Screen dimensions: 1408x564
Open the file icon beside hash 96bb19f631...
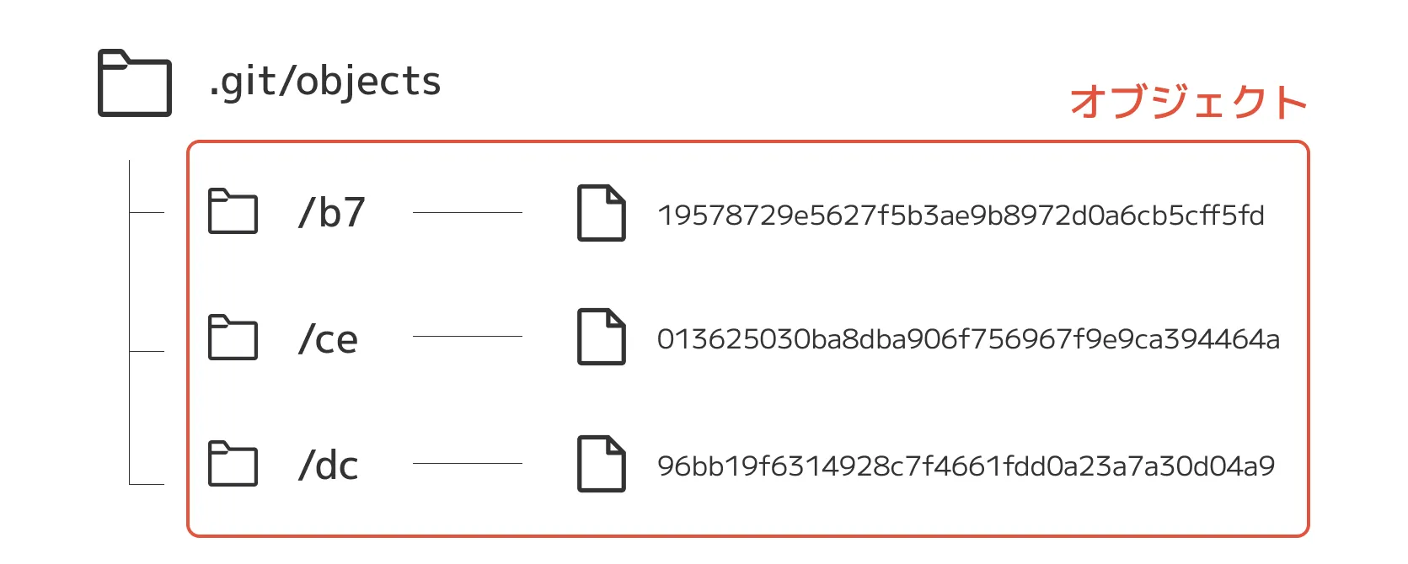(x=601, y=464)
